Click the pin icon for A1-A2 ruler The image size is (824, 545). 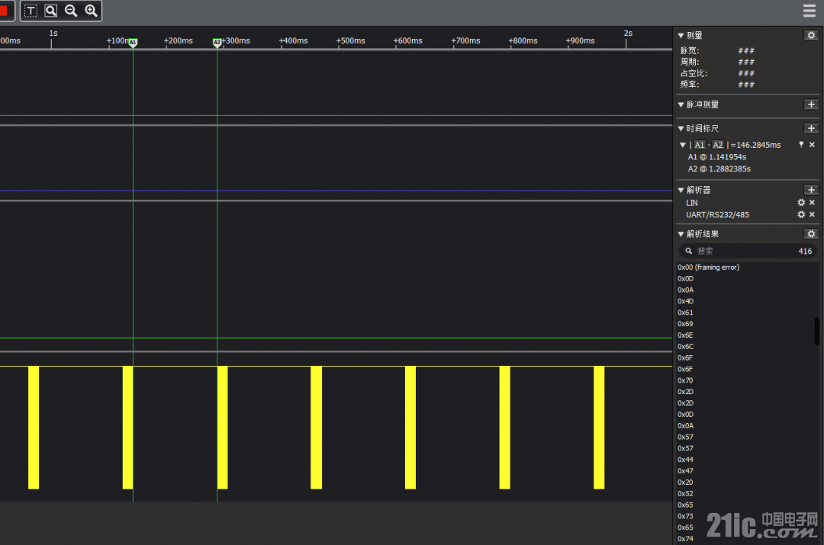[801, 144]
